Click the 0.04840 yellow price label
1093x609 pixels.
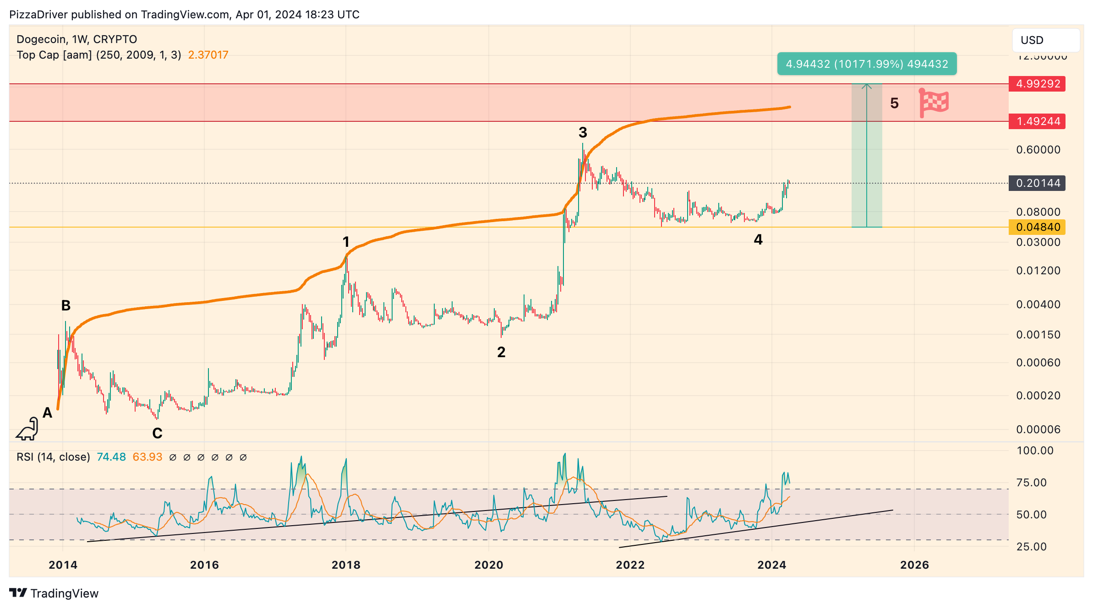(x=1037, y=227)
